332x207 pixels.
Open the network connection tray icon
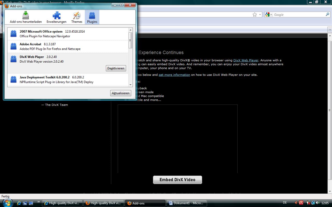click(313, 203)
